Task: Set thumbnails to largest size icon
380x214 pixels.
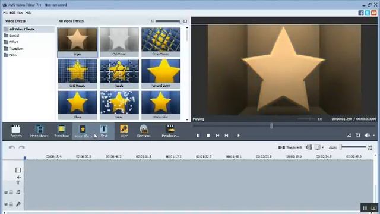Action: pos(185,21)
